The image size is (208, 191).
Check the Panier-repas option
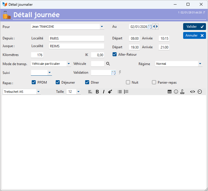pyautogui.click(x=154, y=83)
